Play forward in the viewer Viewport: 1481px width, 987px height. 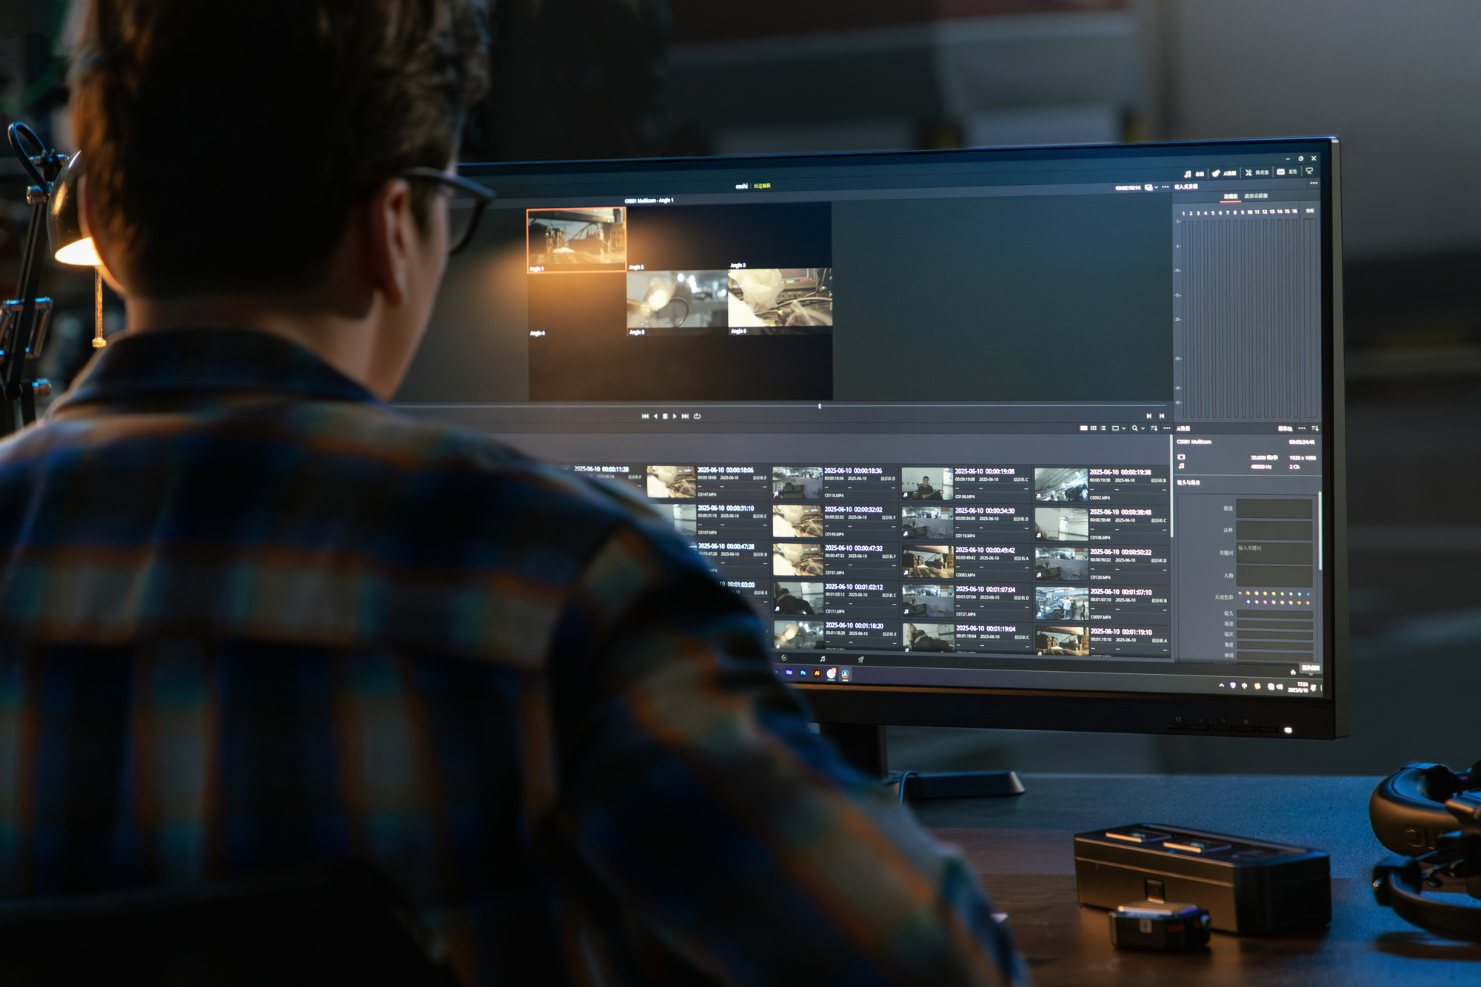coord(675,417)
